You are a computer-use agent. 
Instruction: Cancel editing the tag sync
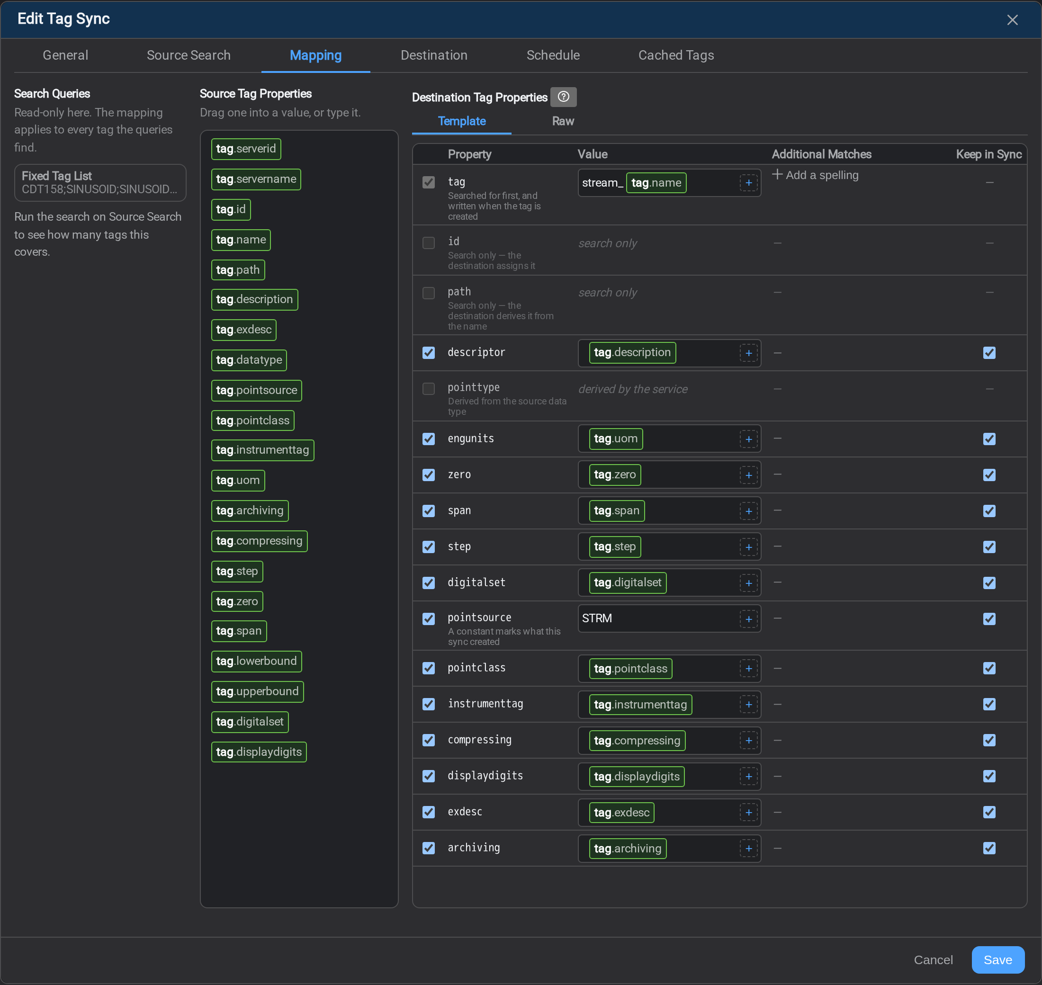(x=933, y=960)
